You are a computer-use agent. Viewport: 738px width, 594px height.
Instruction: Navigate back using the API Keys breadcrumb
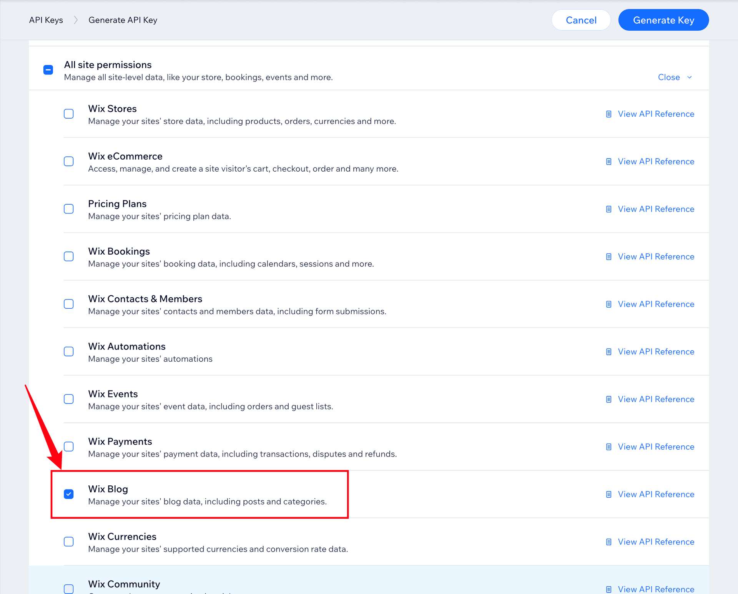45,20
